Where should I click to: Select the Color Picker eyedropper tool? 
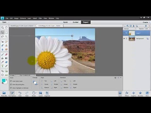coord(3,62)
